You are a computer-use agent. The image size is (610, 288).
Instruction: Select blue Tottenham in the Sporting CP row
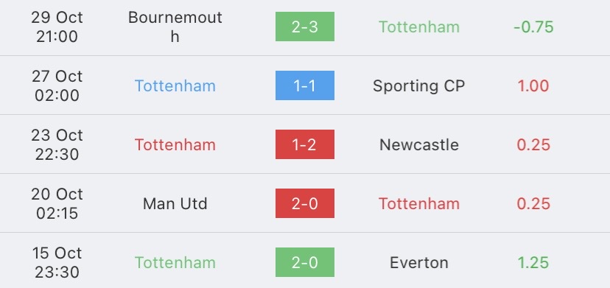pos(175,86)
